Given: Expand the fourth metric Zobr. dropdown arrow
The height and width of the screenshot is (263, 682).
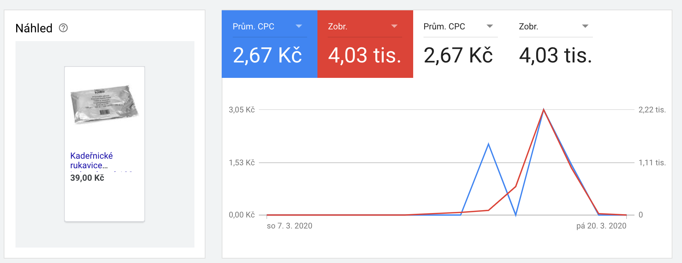Looking at the screenshot, I should [x=585, y=26].
